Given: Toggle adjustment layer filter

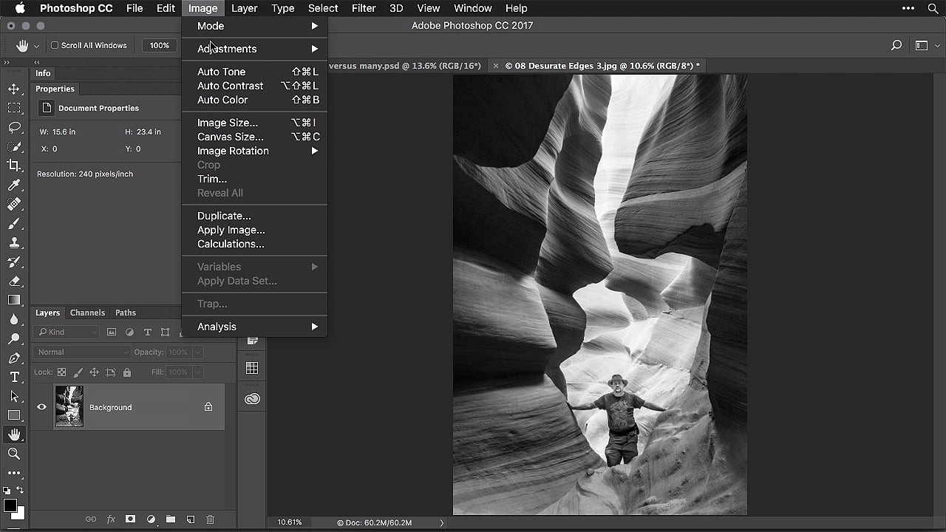Looking at the screenshot, I should [129, 332].
